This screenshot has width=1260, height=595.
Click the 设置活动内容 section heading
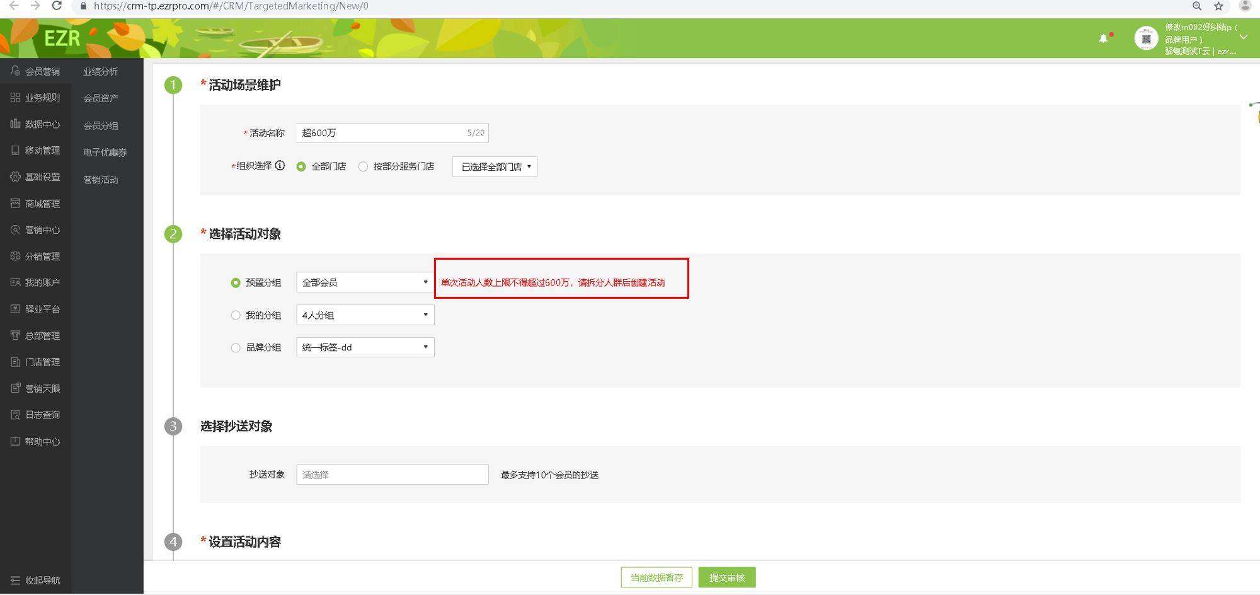(x=245, y=542)
